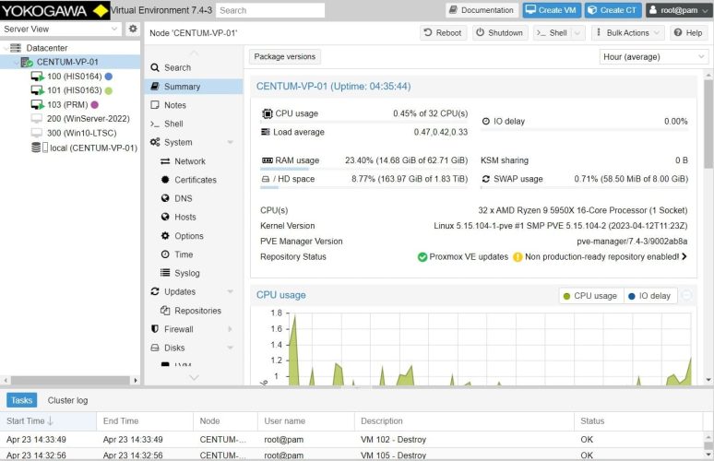Click the VM 103 (PRM) monitor icon
This screenshot has height=461, width=714.
(37, 105)
